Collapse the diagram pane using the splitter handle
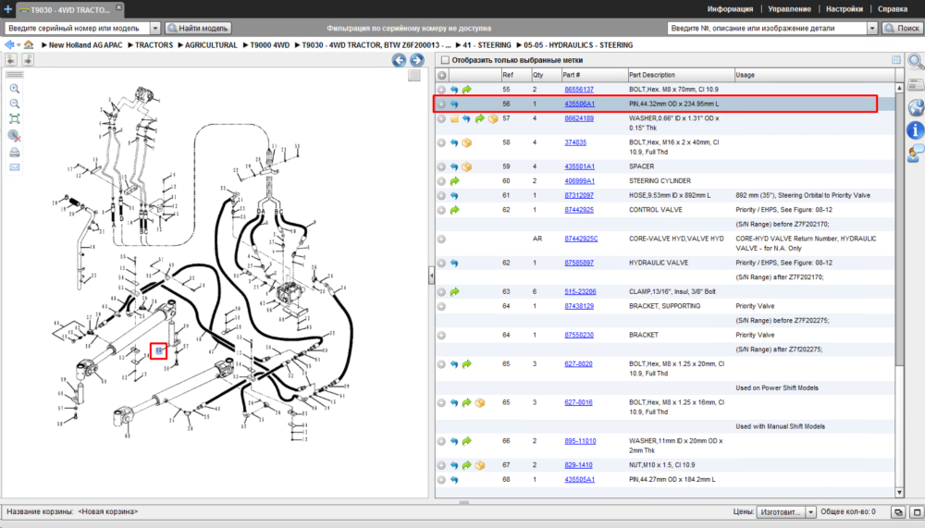The width and height of the screenshot is (925, 528). [x=431, y=275]
